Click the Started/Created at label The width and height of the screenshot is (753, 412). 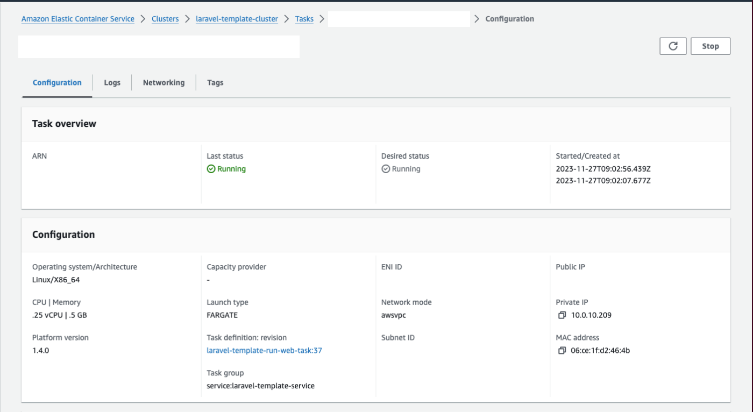[588, 156]
